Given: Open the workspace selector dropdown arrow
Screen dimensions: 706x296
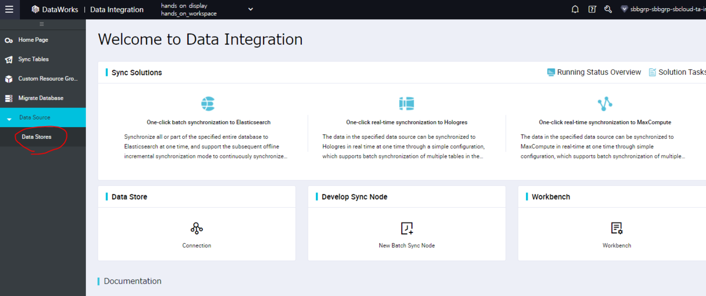Looking at the screenshot, I should (251, 9).
